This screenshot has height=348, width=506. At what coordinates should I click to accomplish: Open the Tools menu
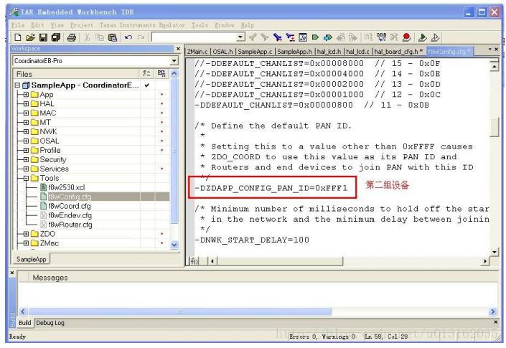(x=200, y=25)
